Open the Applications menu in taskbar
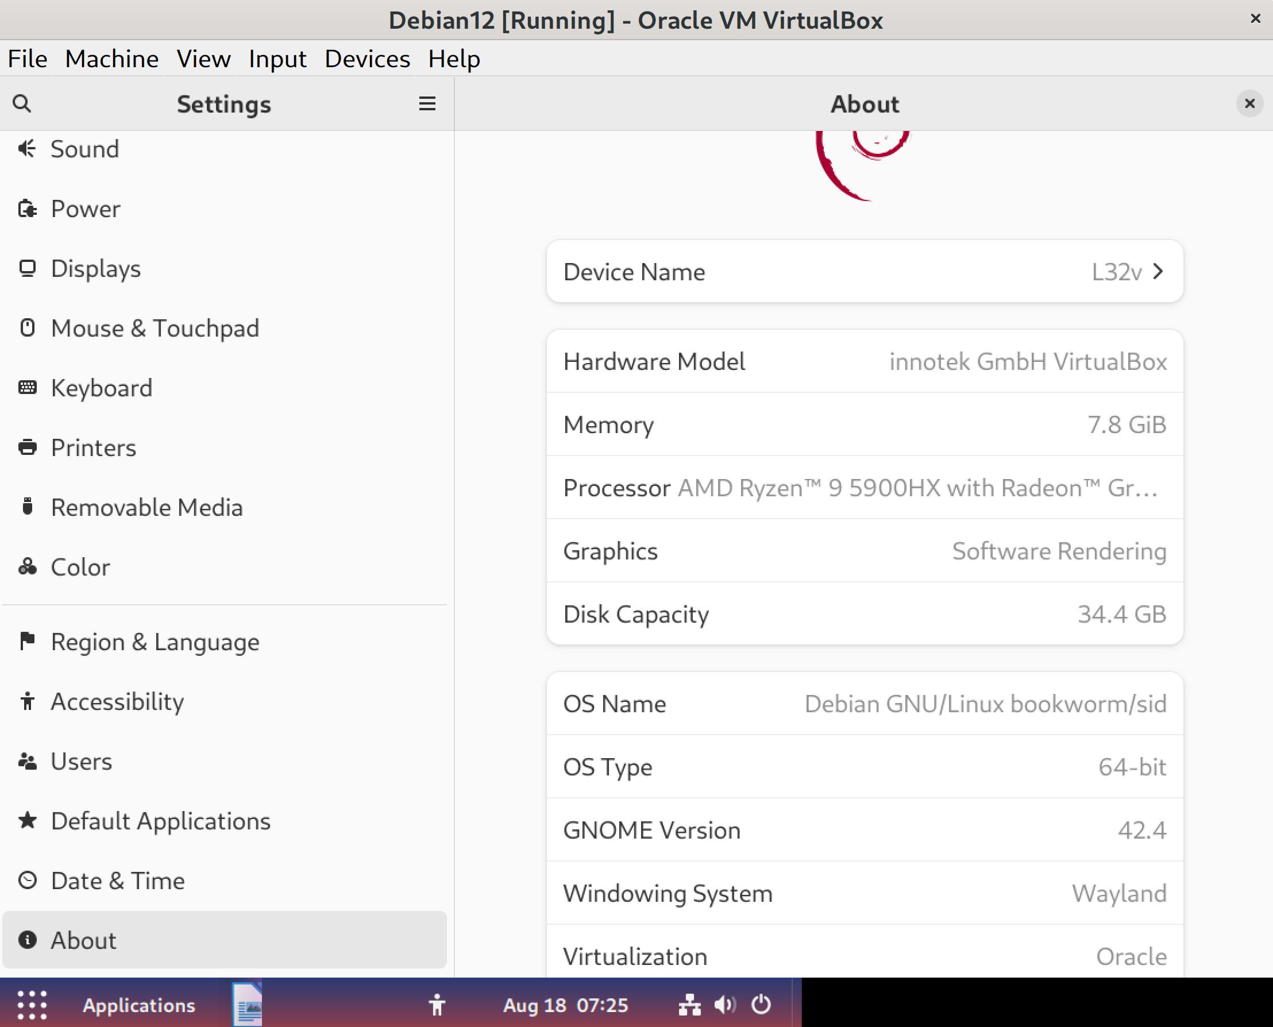The image size is (1273, 1027). click(139, 1005)
